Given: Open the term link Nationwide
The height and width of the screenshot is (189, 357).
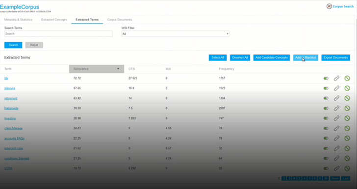Looking at the screenshot, I should (x=11, y=108).
